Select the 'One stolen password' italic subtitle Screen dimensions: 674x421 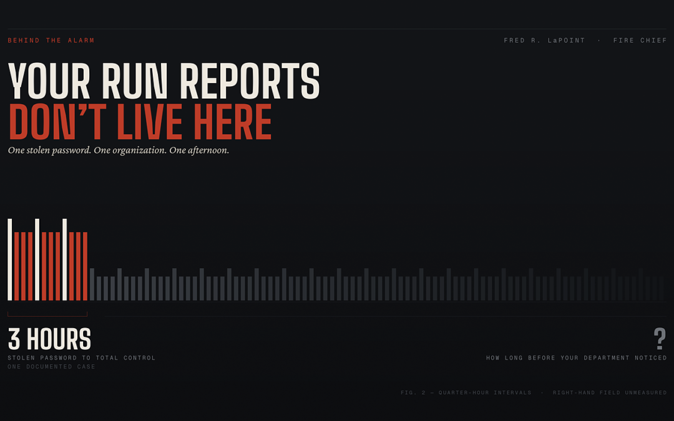pos(119,150)
